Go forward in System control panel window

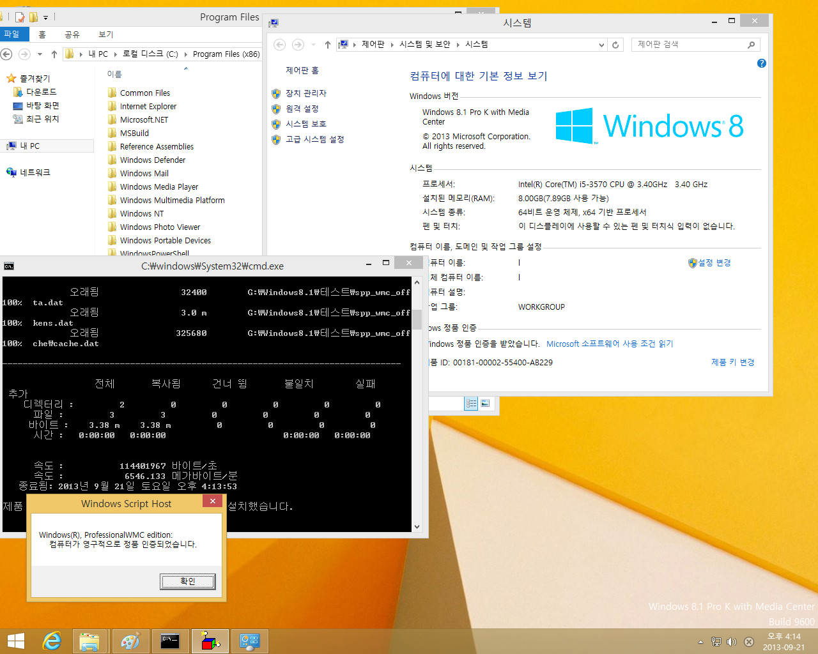298,45
